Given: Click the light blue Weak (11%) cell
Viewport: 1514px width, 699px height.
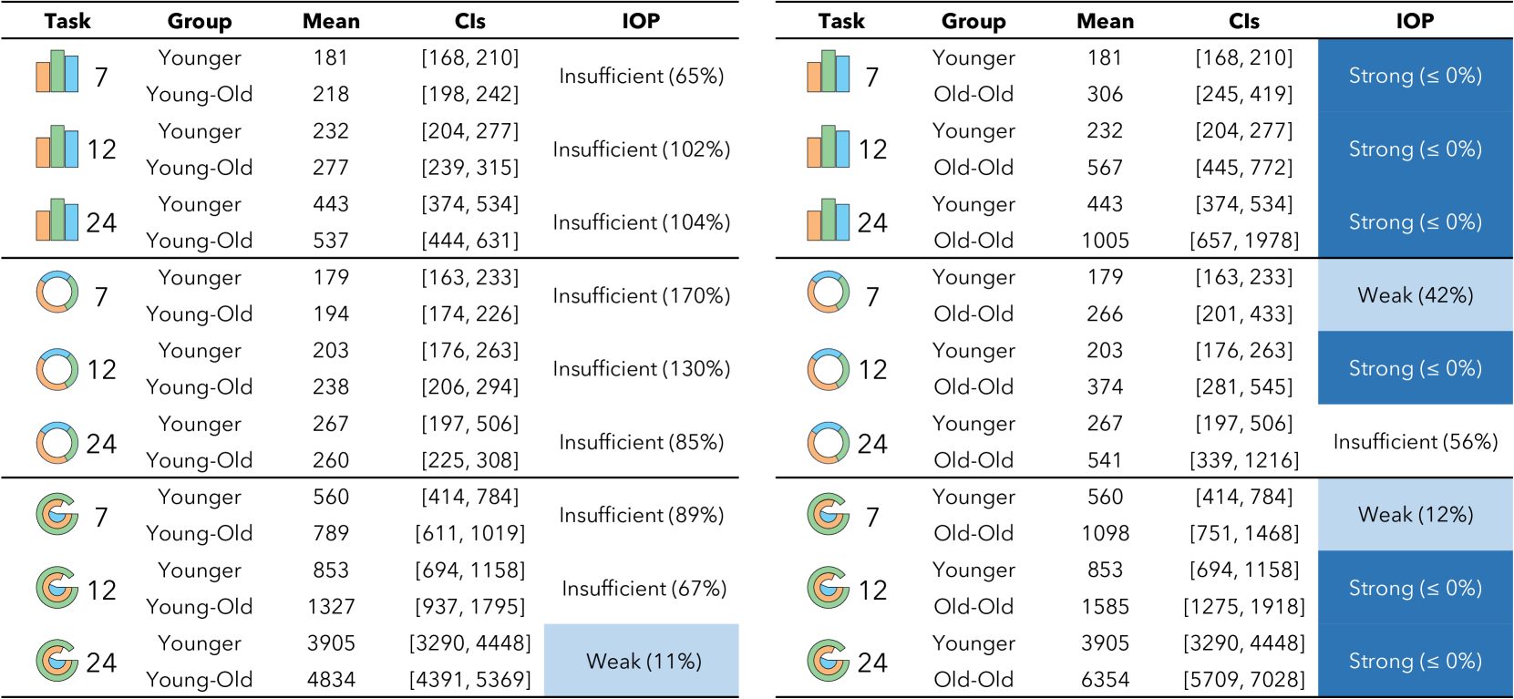Looking at the screenshot, I should coord(643,661).
